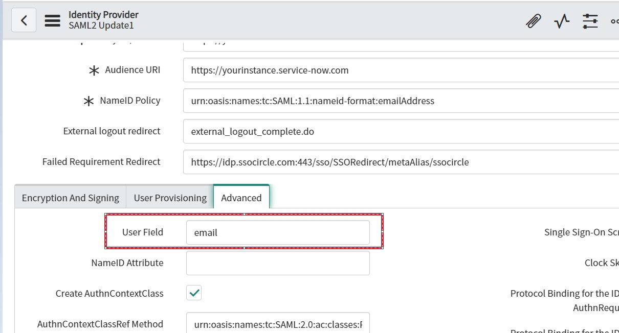Click the paperclip attachments icon
Image resolution: width=619 pixels, height=333 pixels.
[x=533, y=21]
